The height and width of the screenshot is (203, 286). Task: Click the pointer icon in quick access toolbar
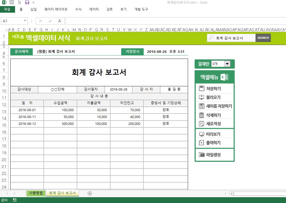20,2
